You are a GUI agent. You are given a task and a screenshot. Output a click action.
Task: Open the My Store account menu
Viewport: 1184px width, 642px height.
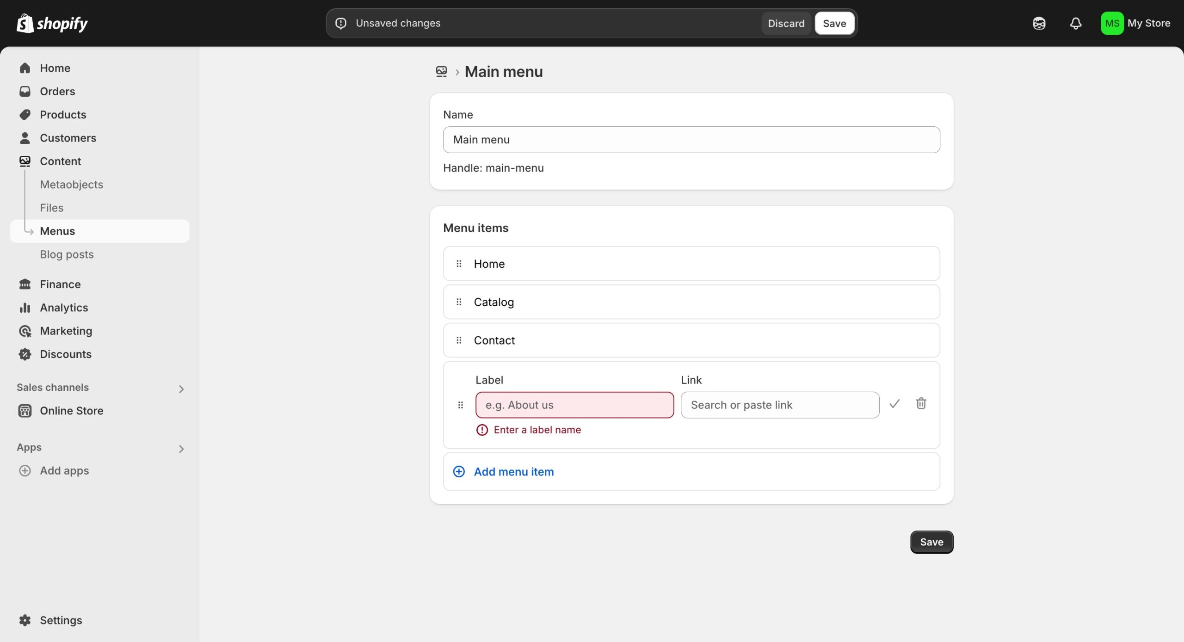(x=1135, y=23)
